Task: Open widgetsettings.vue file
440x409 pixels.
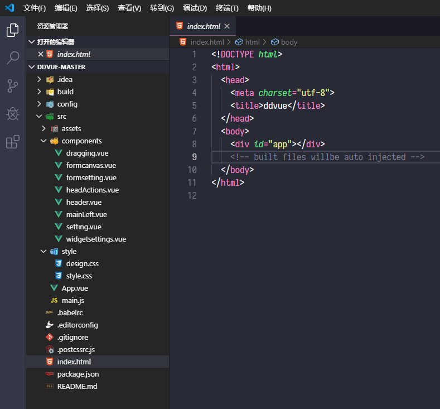Action: point(96,239)
